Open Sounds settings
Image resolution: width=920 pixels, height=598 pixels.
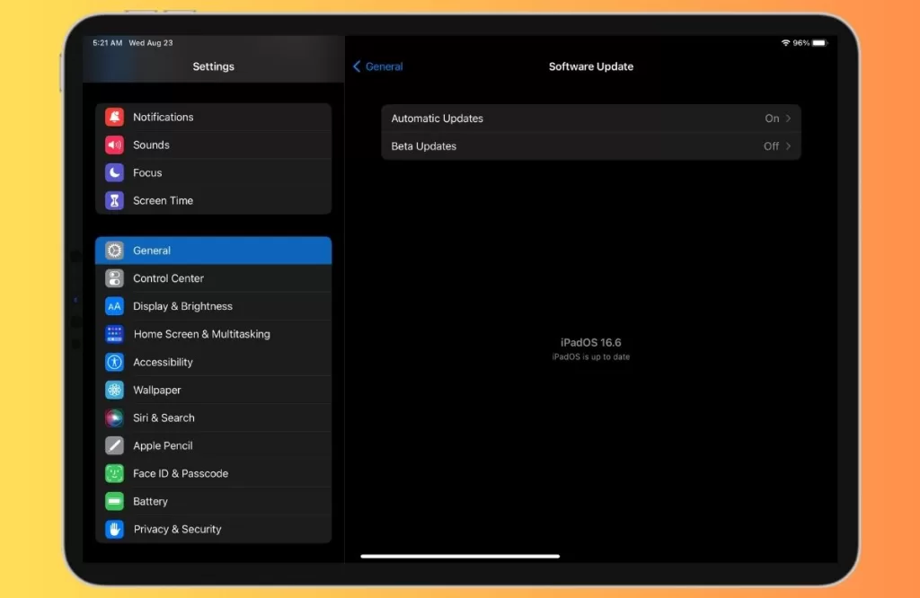214,145
